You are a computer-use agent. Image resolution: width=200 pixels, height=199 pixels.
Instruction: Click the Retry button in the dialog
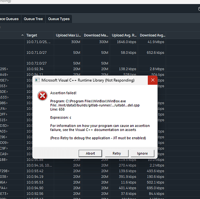coord(117,153)
